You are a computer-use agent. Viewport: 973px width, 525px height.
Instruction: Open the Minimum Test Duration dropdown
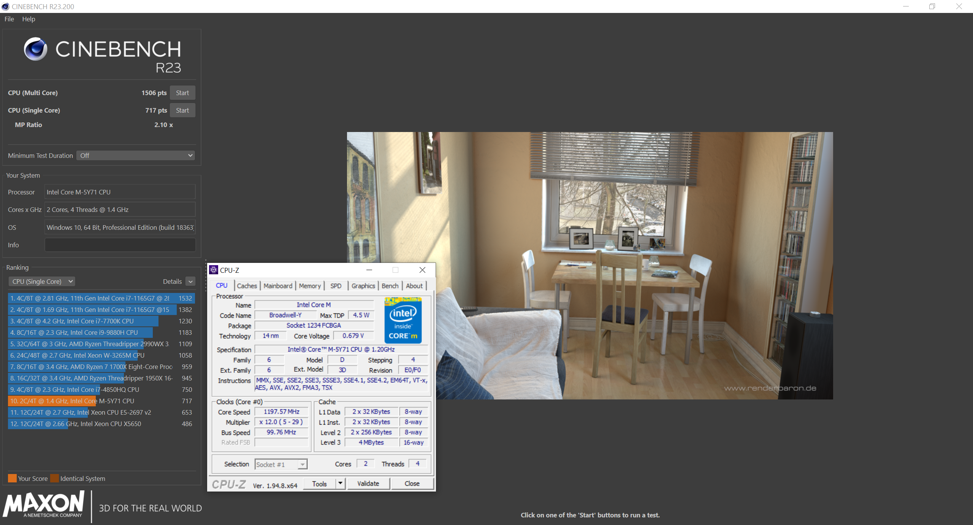136,156
